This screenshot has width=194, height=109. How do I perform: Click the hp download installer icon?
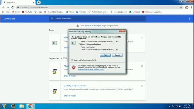[55, 71]
